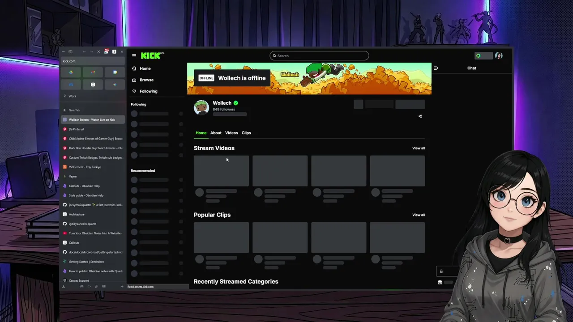
Task: Click the Wollech offline banner
Action: [x=309, y=78]
